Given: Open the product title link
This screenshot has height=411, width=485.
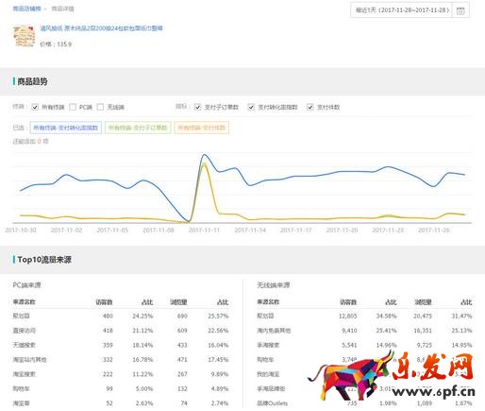Looking at the screenshot, I should (x=101, y=28).
